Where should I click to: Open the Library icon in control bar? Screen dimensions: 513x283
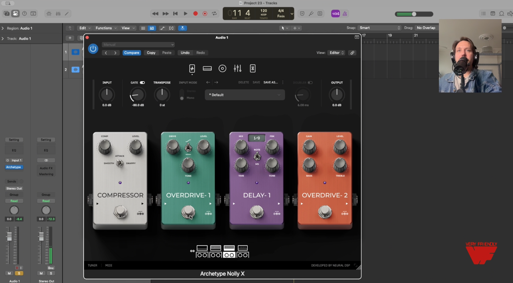click(x=6, y=14)
